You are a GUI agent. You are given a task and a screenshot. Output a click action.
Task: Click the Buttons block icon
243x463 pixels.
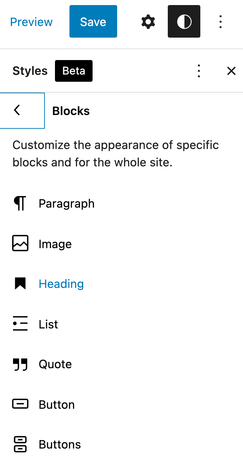click(x=20, y=444)
